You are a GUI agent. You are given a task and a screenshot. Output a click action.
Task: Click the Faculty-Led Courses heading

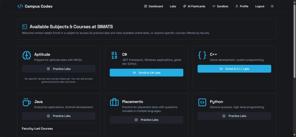pyautogui.click(x=37, y=129)
